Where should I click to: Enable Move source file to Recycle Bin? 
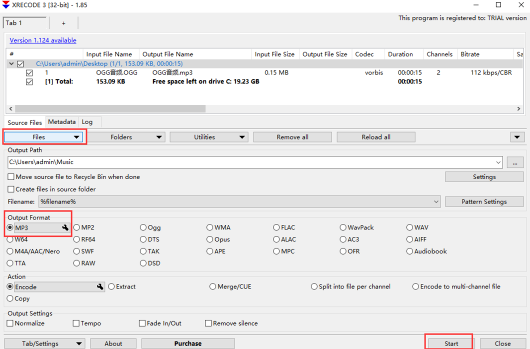(x=11, y=177)
